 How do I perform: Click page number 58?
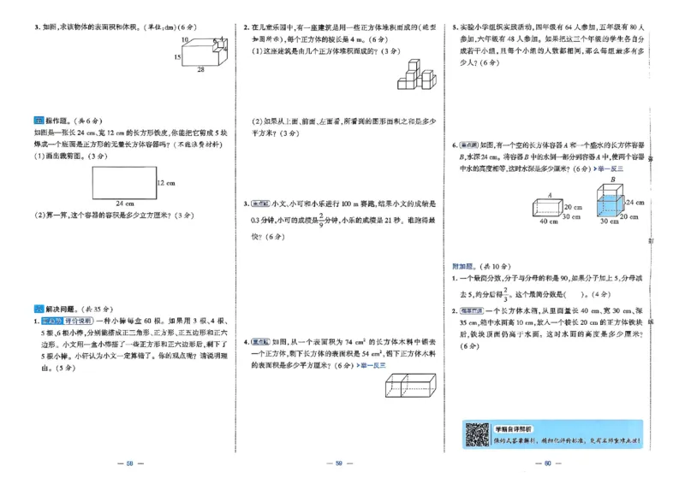click(x=130, y=463)
